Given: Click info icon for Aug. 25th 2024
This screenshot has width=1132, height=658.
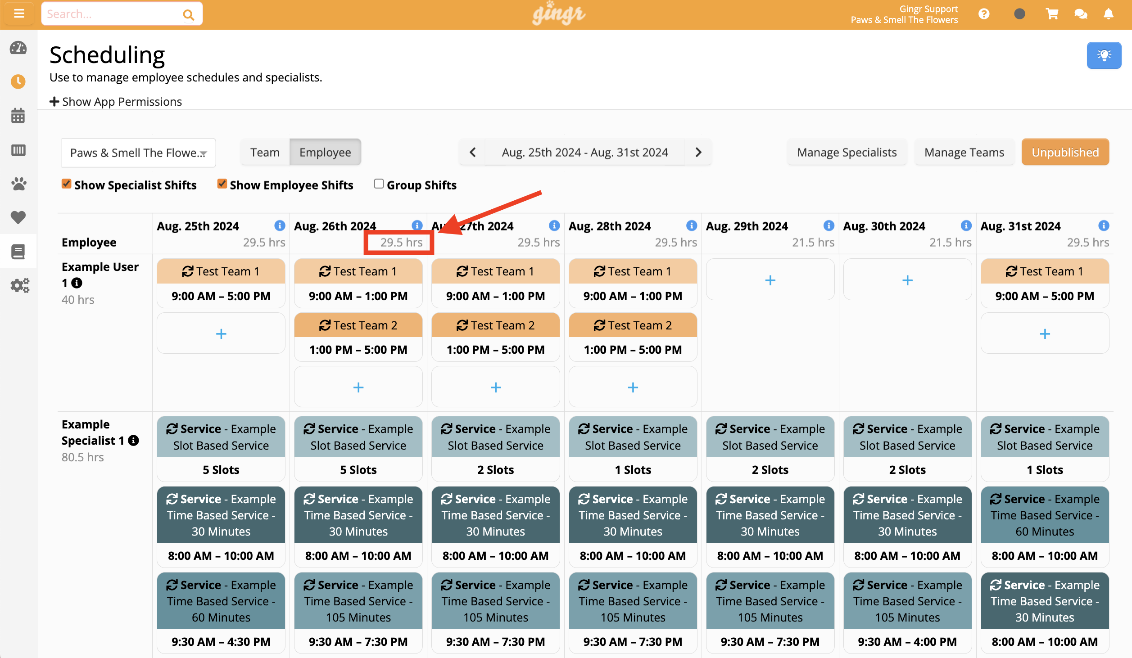Looking at the screenshot, I should coord(280,225).
